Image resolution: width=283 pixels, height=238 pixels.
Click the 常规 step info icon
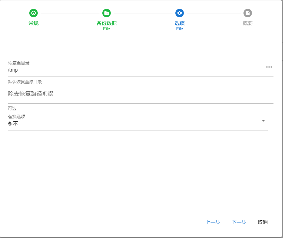tap(34, 13)
